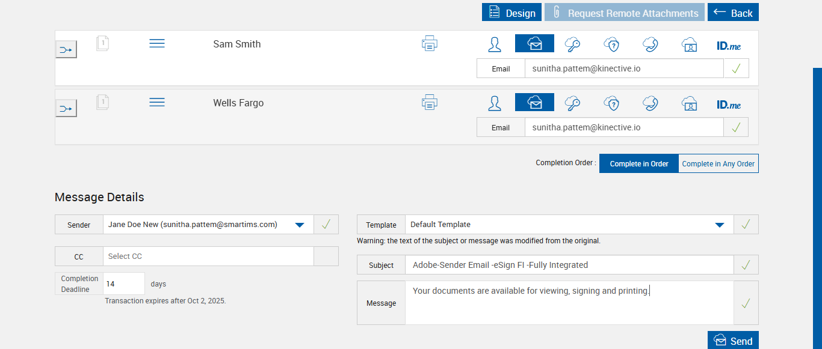Click the Back button
822x349 pixels.
[733, 13]
